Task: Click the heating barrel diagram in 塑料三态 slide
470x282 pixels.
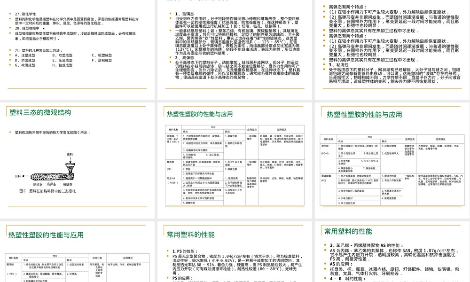Action: [x=53, y=172]
